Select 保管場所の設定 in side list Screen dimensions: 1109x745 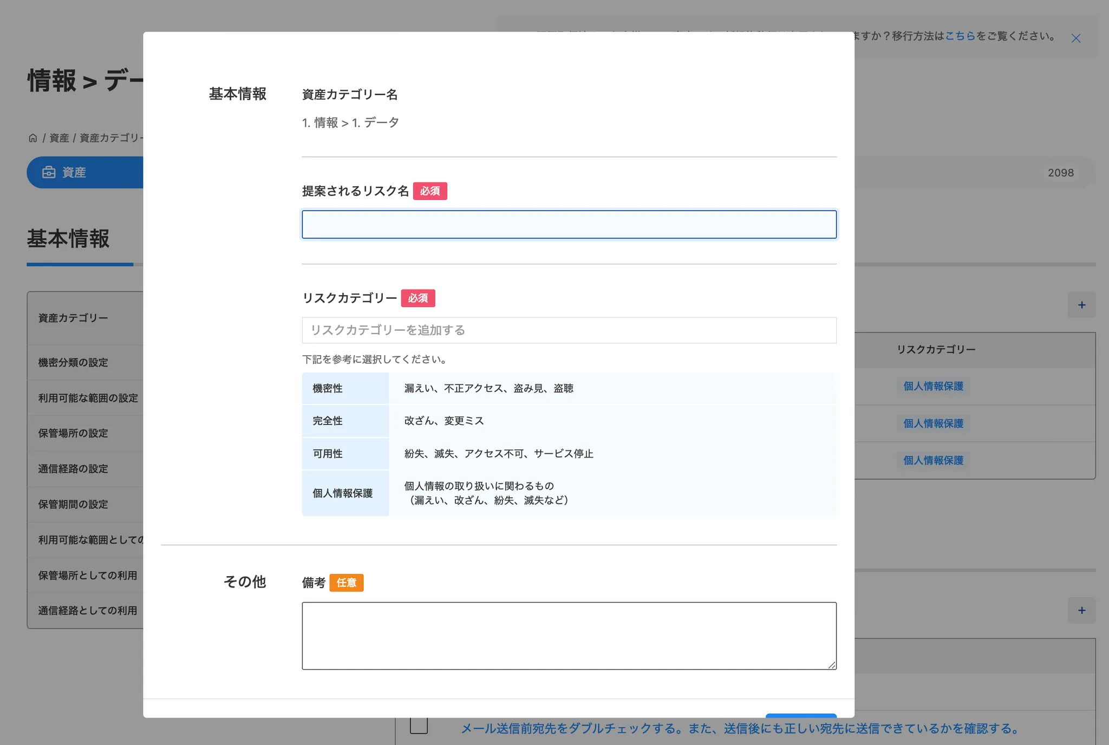73,433
